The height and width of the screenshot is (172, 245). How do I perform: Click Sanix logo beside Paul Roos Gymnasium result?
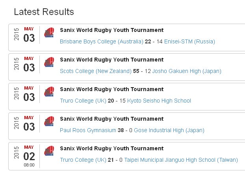click(49, 121)
